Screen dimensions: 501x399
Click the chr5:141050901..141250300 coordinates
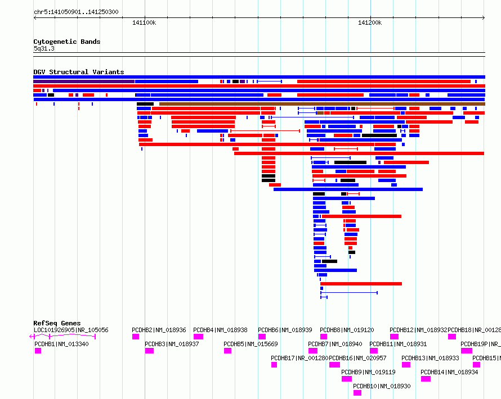point(76,12)
